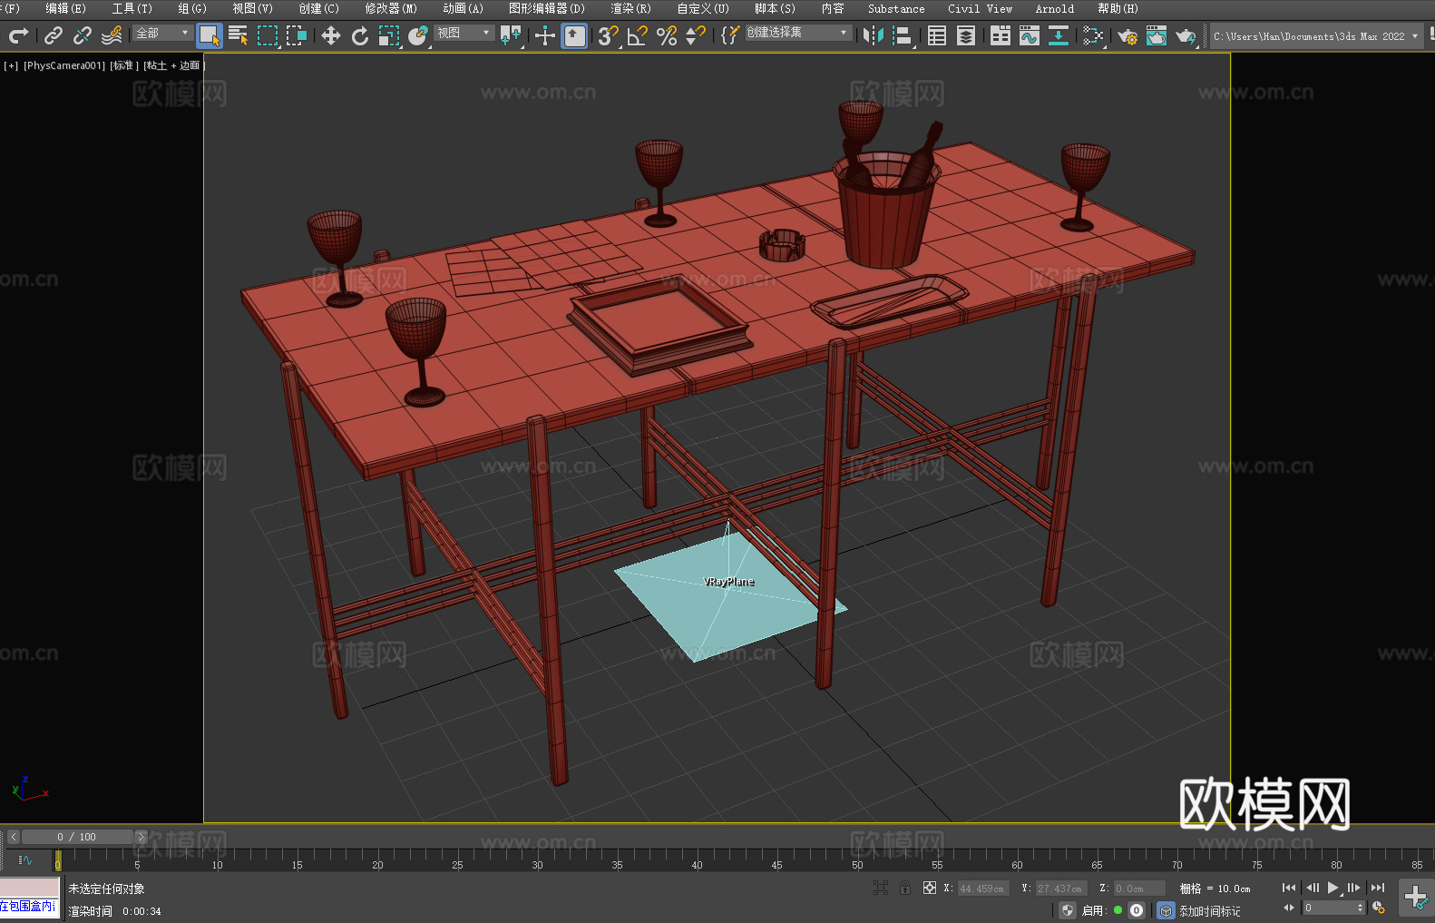Open the 工具(T) menu
Viewport: 1435px width, 923px height.
(x=132, y=8)
